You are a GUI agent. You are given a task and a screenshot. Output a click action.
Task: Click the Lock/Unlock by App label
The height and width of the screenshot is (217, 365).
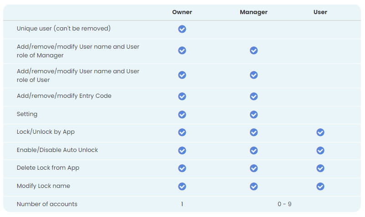tap(46, 132)
